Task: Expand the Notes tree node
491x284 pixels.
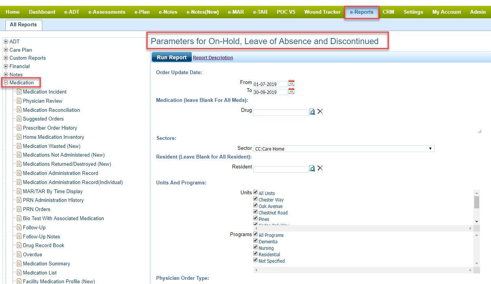Action: click(x=6, y=75)
